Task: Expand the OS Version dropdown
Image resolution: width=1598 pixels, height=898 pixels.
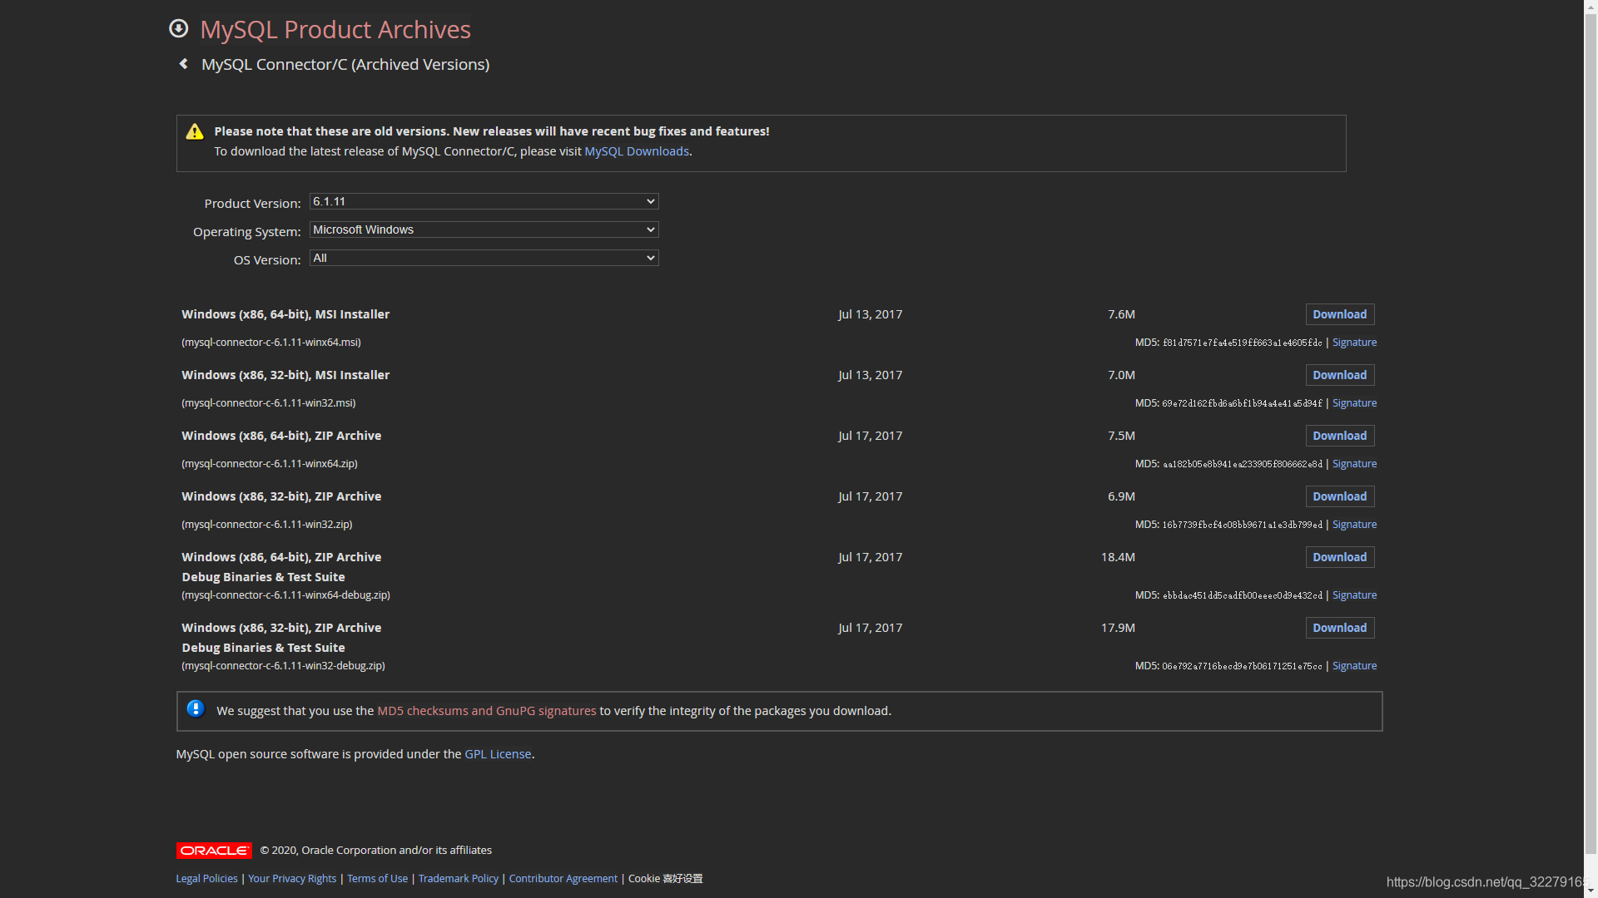Action: click(x=484, y=258)
